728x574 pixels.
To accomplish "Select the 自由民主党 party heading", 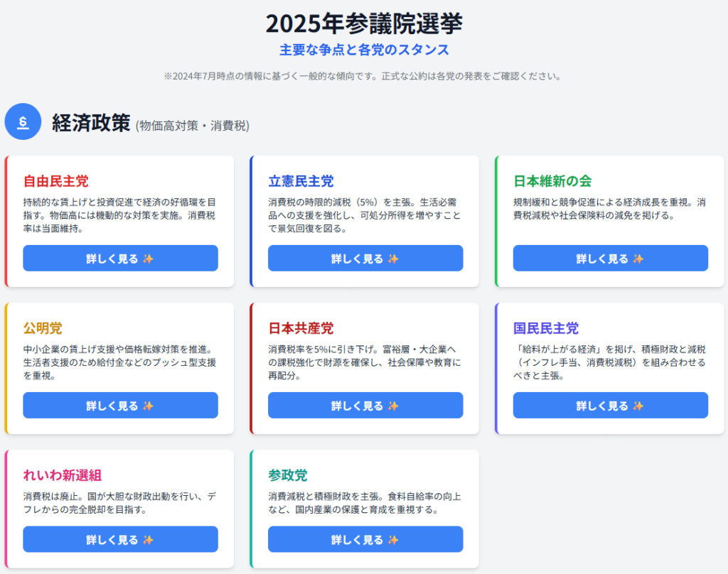I will point(55,181).
